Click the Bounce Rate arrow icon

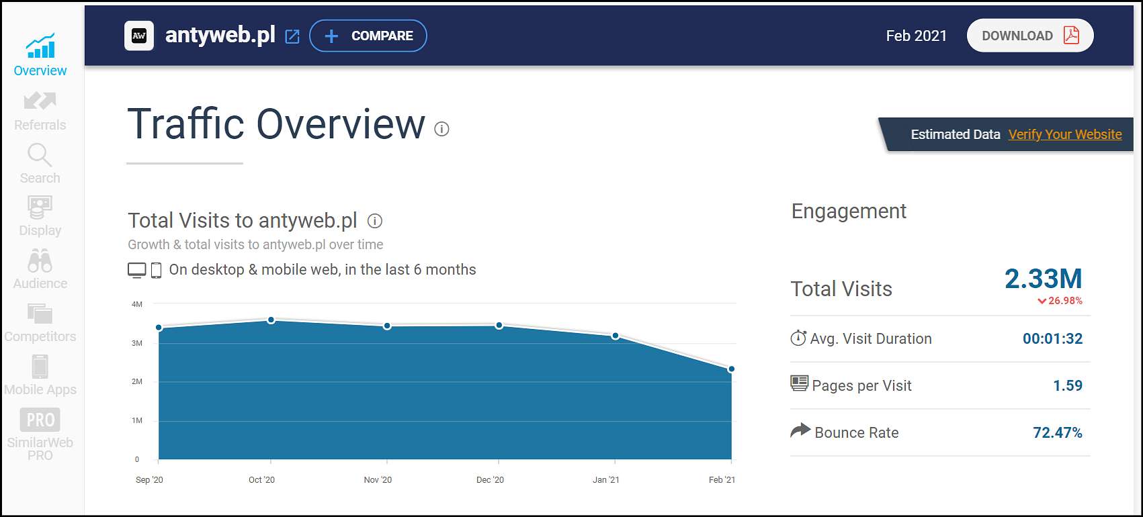(x=800, y=430)
